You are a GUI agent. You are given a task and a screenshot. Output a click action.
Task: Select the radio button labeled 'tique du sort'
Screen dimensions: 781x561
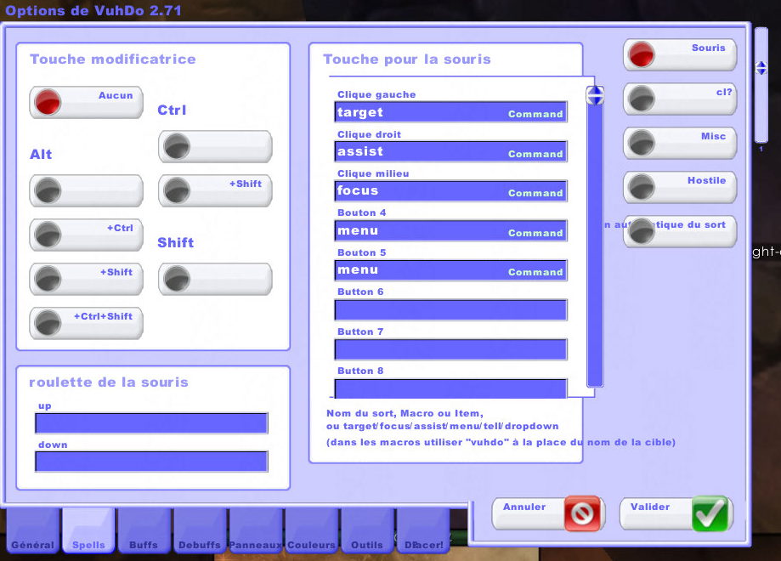pyautogui.click(x=680, y=232)
